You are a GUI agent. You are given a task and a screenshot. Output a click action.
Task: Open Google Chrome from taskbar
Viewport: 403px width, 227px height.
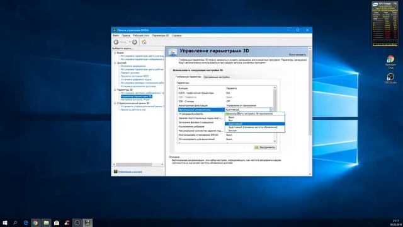click(35, 223)
